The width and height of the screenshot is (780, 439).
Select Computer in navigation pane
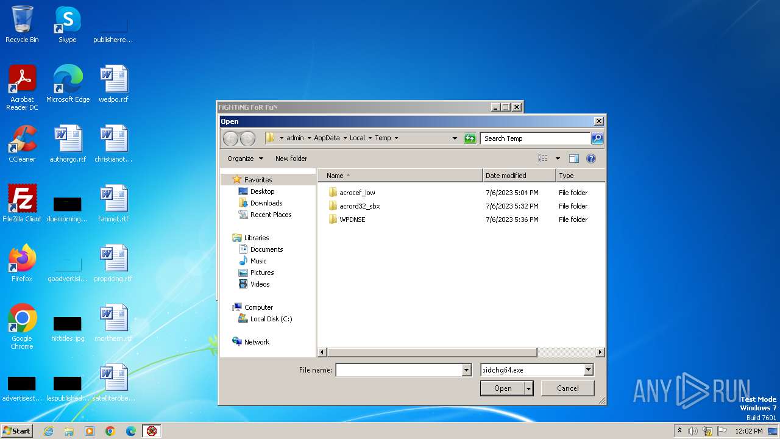pyautogui.click(x=258, y=307)
